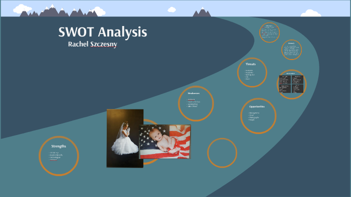Open the Strengths circle frame

(59, 156)
